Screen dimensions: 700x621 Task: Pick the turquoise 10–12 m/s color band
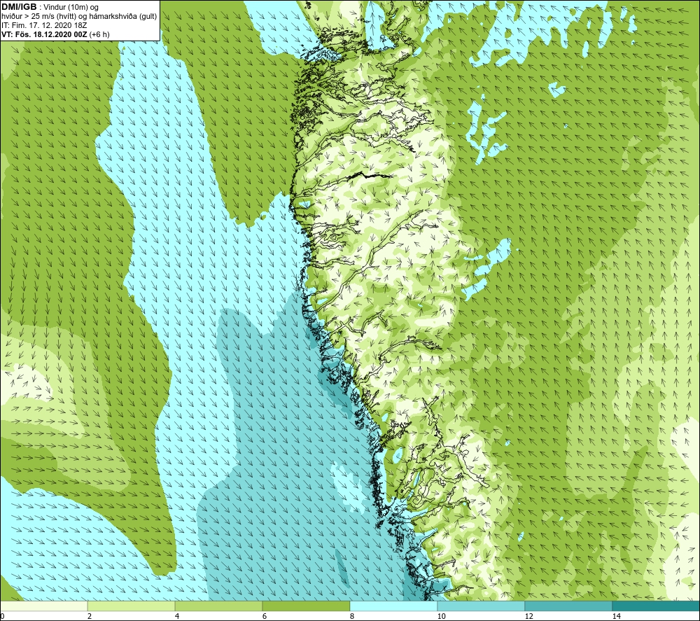point(481,606)
